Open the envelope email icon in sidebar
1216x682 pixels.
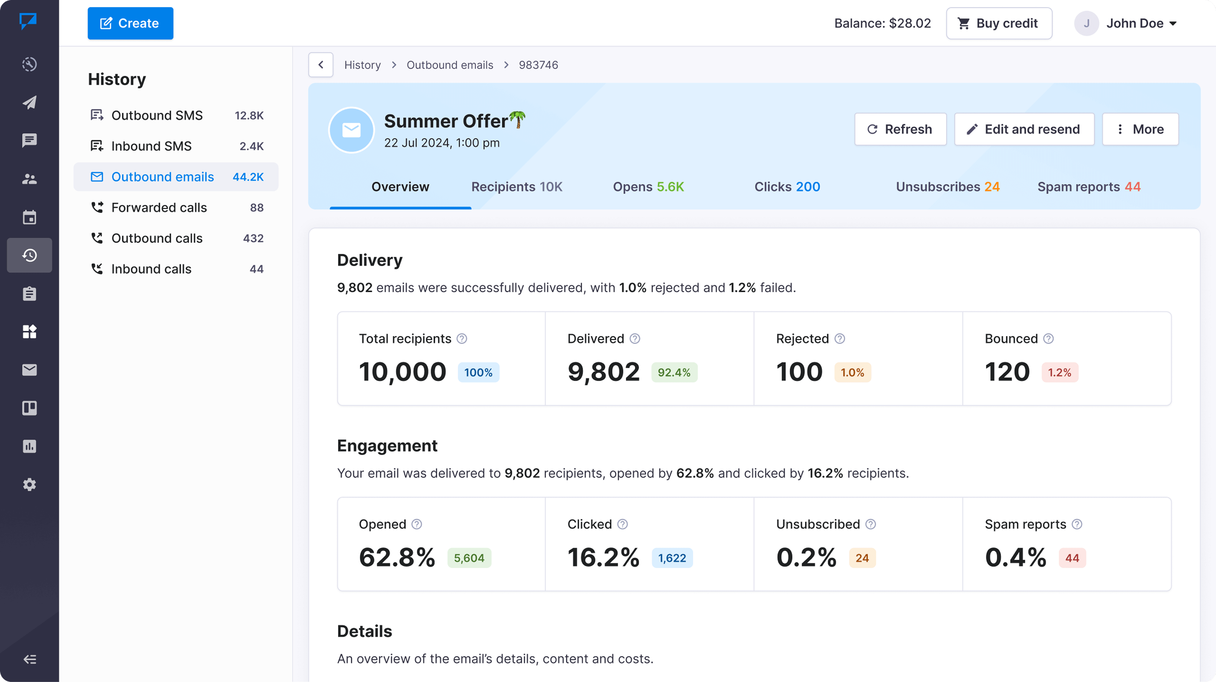click(x=29, y=370)
